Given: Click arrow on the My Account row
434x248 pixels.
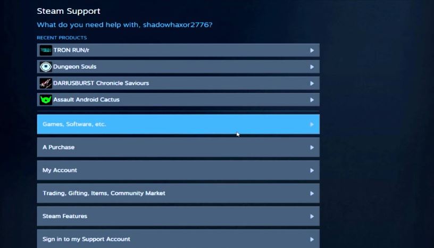Looking at the screenshot, I should coord(312,170).
